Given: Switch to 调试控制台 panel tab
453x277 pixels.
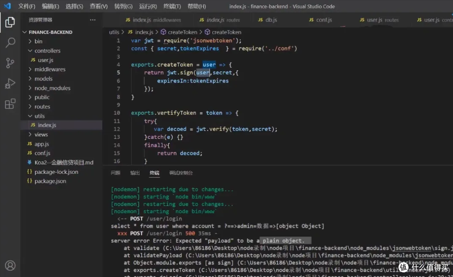Looking at the screenshot, I should [181, 173].
